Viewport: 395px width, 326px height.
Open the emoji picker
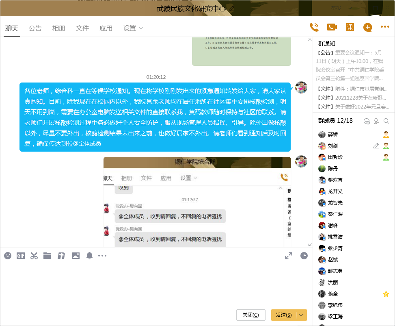pos(8,256)
